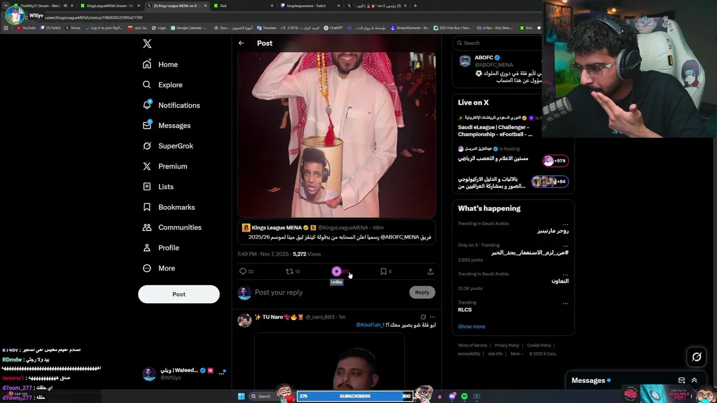The height and width of the screenshot is (403, 717).
Task: Click the Profile person icon
Action: 147,247
